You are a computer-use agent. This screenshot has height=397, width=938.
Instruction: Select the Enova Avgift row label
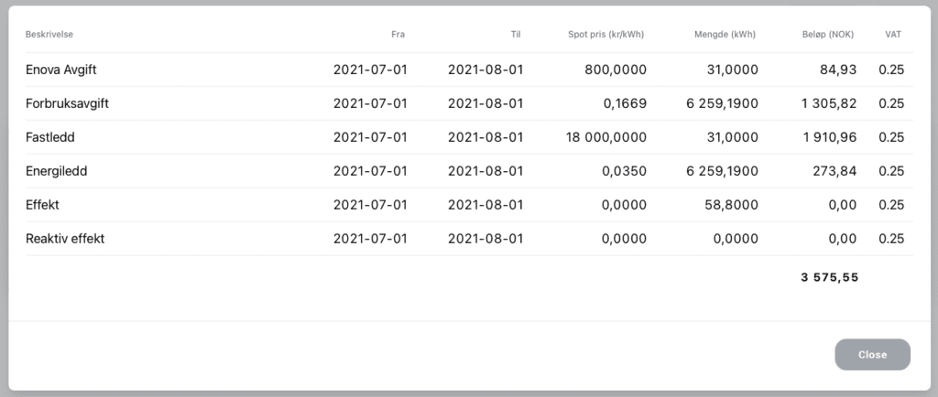[x=61, y=70]
